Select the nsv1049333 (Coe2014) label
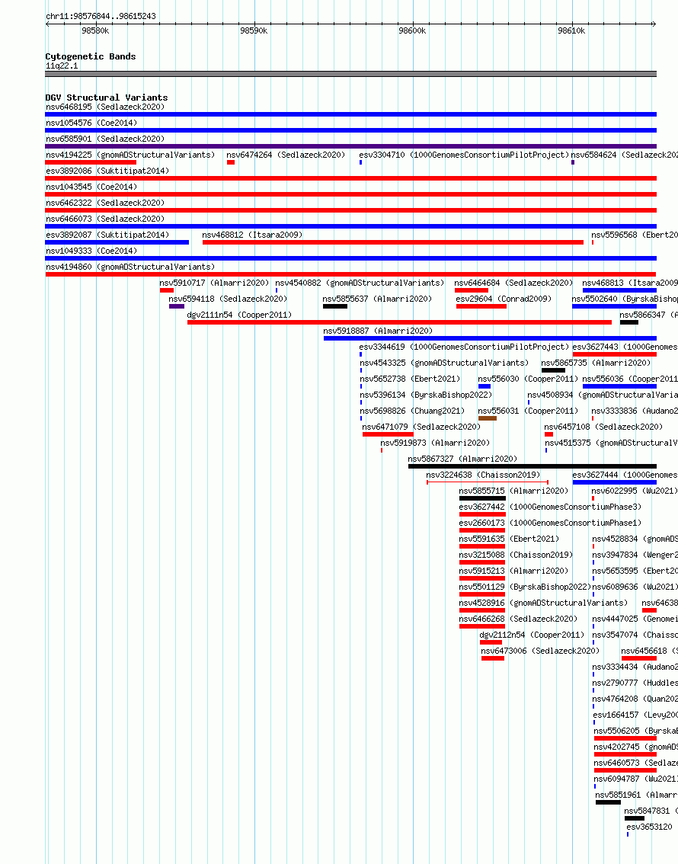The width and height of the screenshot is (678, 864). (91, 251)
